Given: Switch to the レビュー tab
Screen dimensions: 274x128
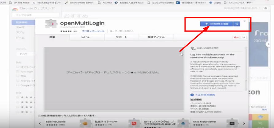Looking at the screenshot, I should (x=87, y=37).
